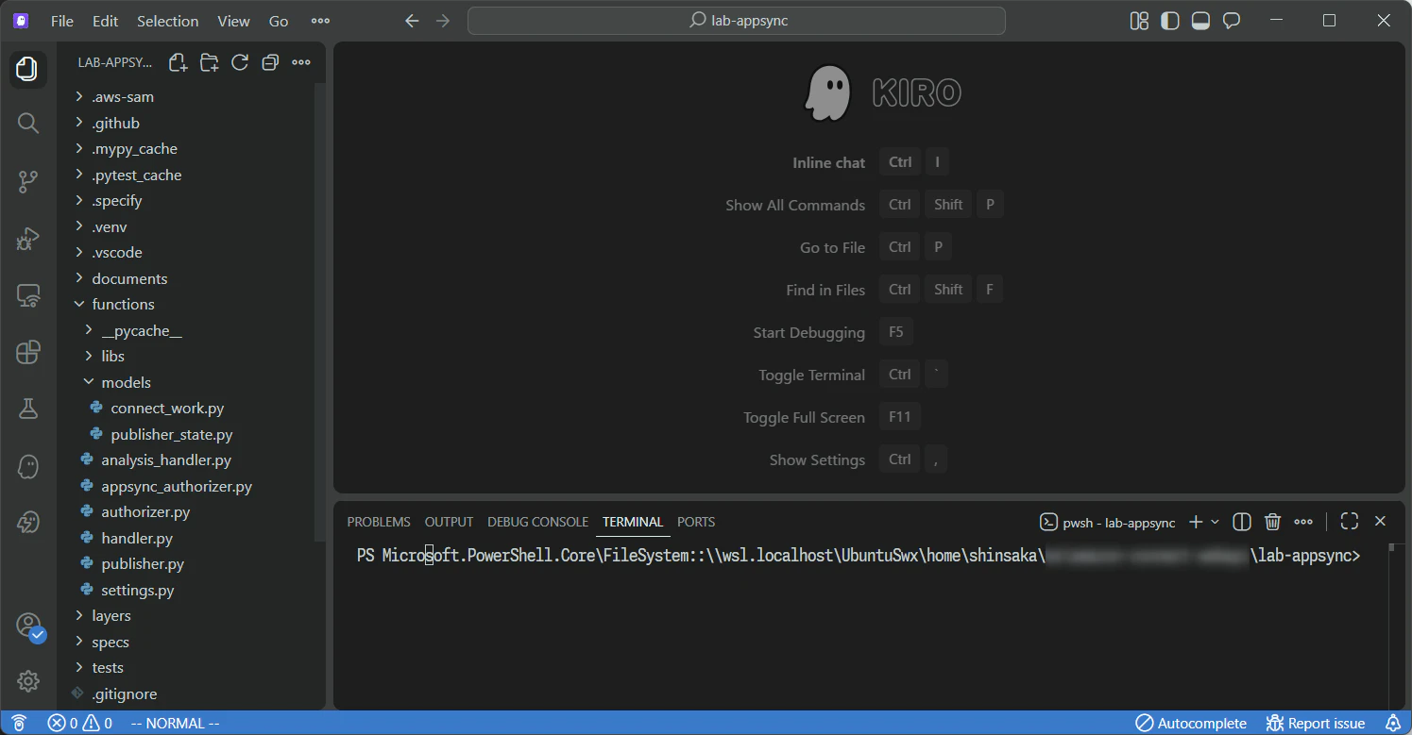Click the Kiro logo in title bar
Screen dimensions: 1412x735
point(21,21)
